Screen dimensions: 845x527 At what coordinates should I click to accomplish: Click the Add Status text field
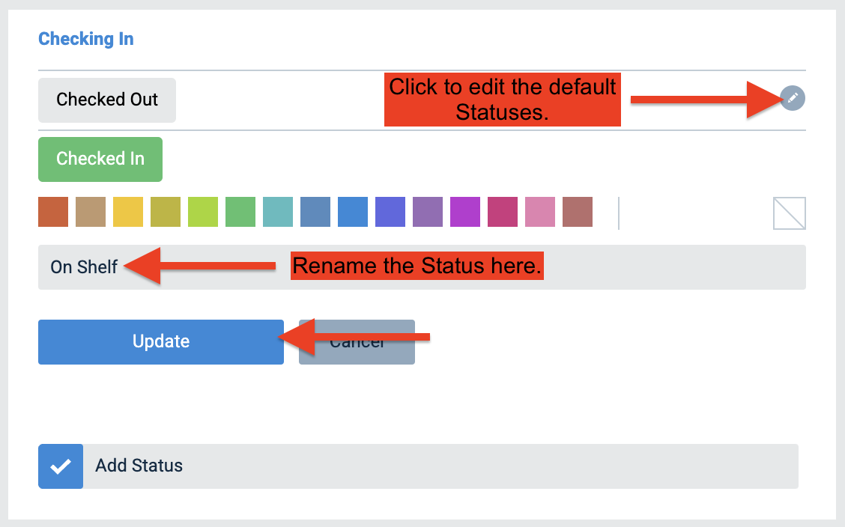tap(440, 466)
